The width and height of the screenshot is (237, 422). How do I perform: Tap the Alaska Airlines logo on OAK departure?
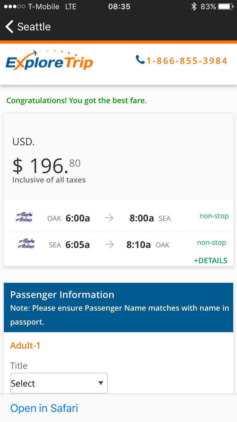tap(24, 218)
